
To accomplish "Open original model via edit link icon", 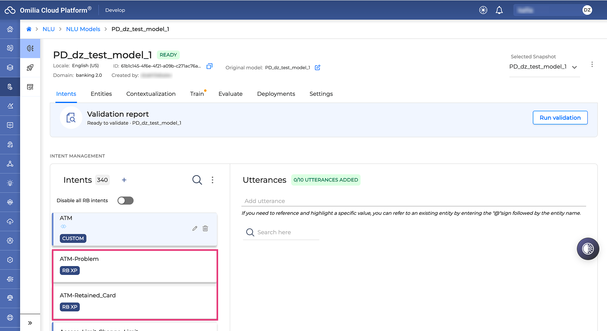I will coord(317,67).
